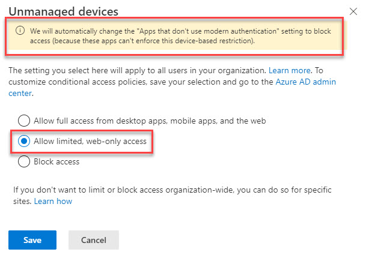
Task: Select the Allow full access radio button
Action: pos(24,121)
